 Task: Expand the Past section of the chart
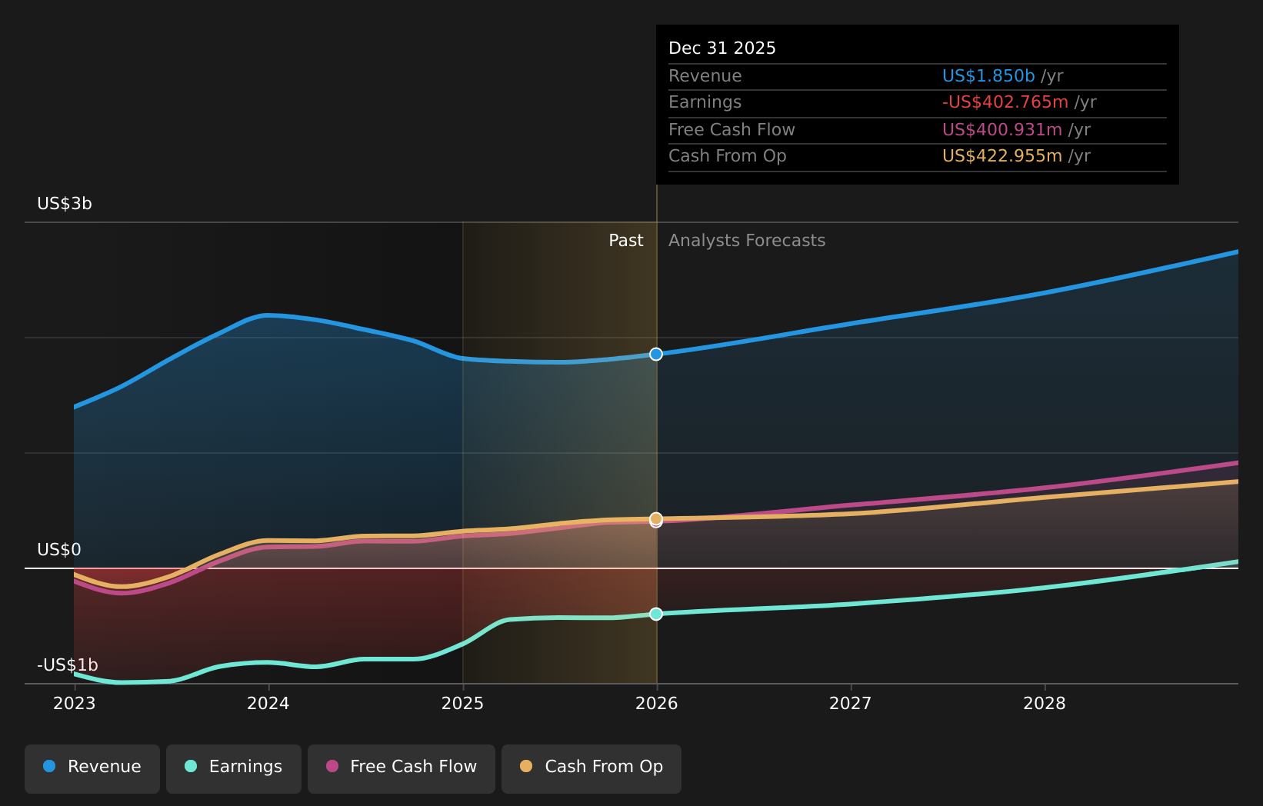click(625, 240)
